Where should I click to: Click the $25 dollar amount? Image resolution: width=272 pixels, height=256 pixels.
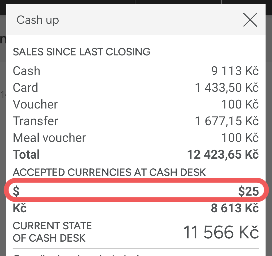248,191
